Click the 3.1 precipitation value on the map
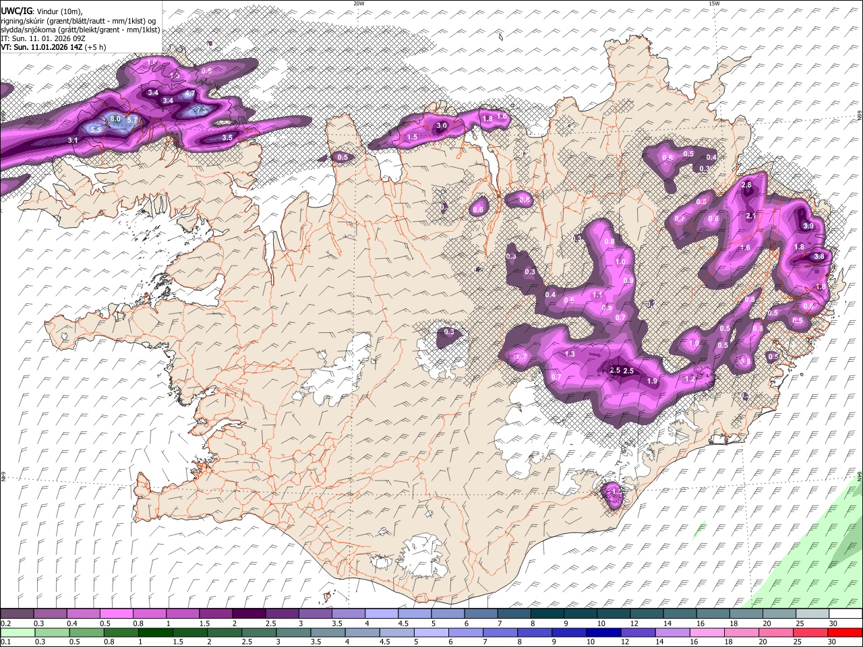 73,140
